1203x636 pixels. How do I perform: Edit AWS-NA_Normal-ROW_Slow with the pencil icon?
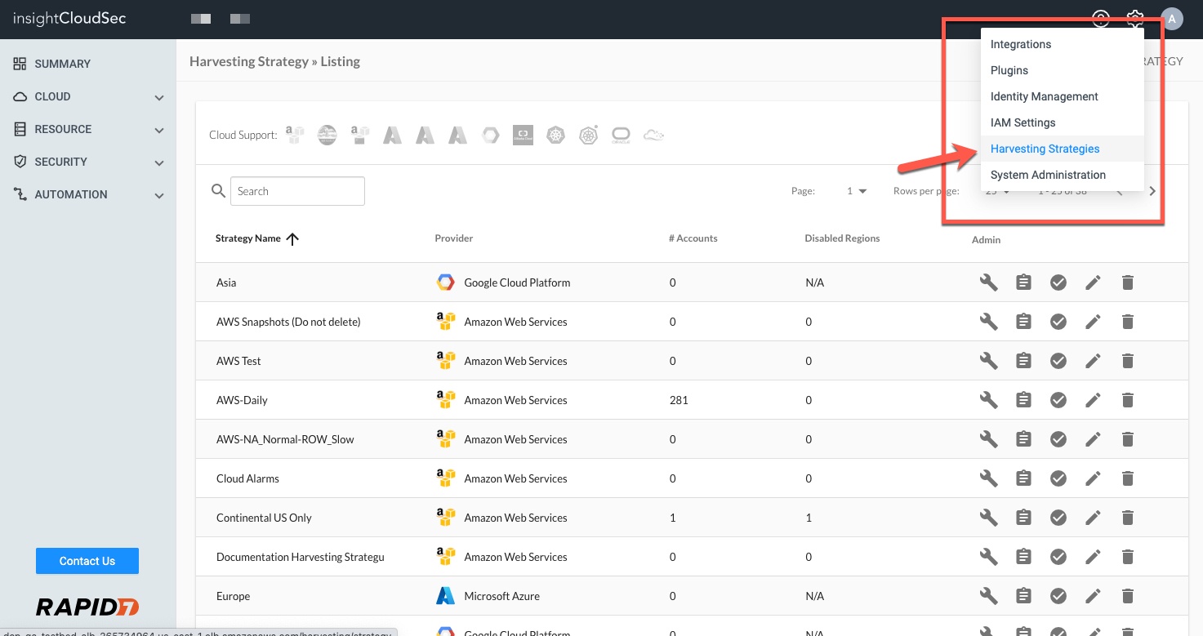click(x=1093, y=439)
